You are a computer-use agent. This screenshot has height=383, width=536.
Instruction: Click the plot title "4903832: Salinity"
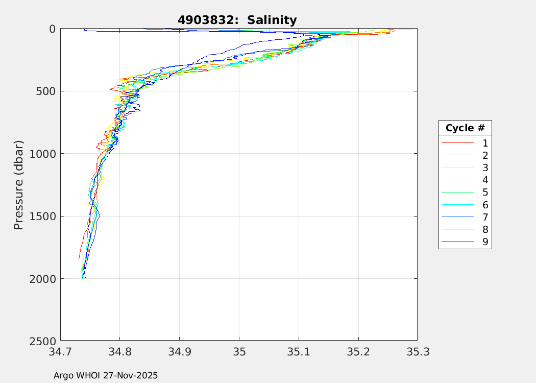(x=237, y=20)
